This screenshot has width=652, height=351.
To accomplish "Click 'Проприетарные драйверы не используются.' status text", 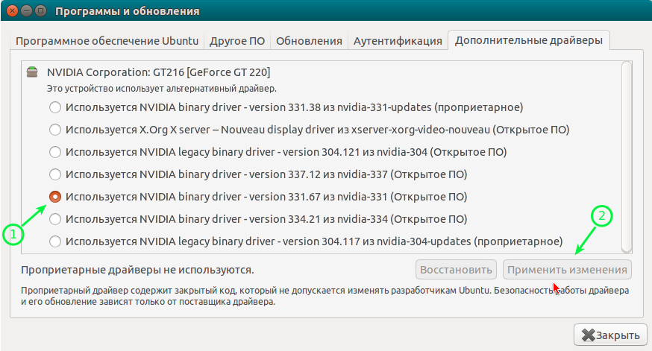I will coord(137,270).
